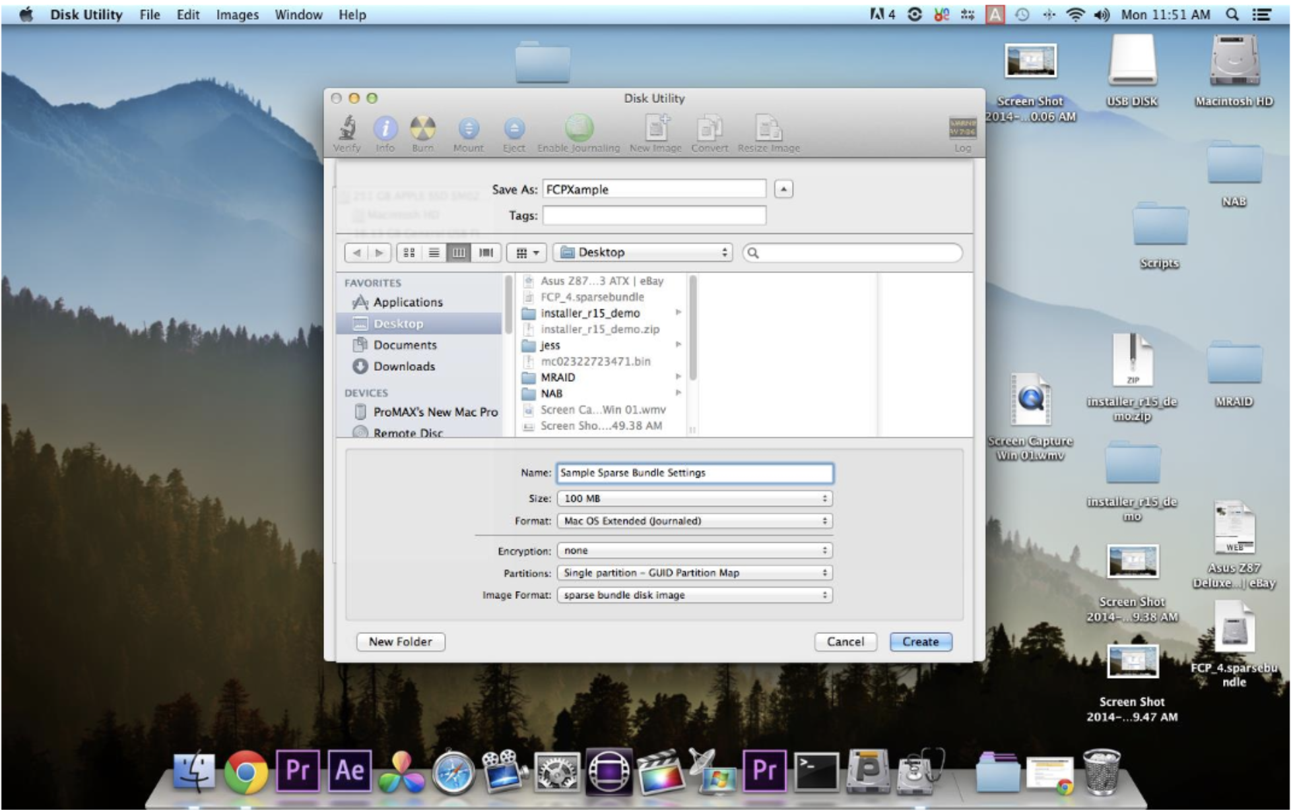Open Macintosh HD drive on desktop

coord(1234,71)
